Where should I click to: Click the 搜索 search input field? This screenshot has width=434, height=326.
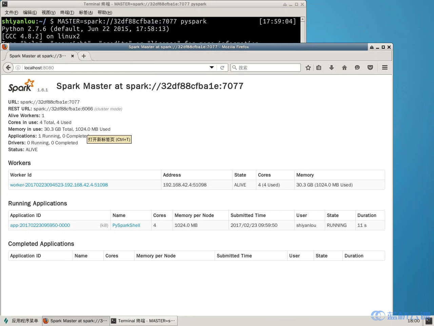(269, 68)
